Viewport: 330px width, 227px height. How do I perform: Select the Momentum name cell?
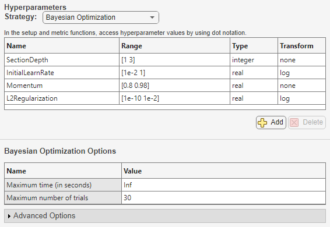point(62,86)
